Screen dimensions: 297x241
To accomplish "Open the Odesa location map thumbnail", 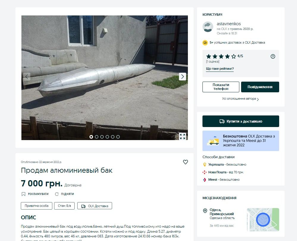I will (x=263, y=220).
